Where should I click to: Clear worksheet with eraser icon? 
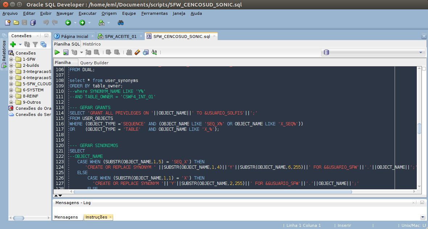(137, 52)
